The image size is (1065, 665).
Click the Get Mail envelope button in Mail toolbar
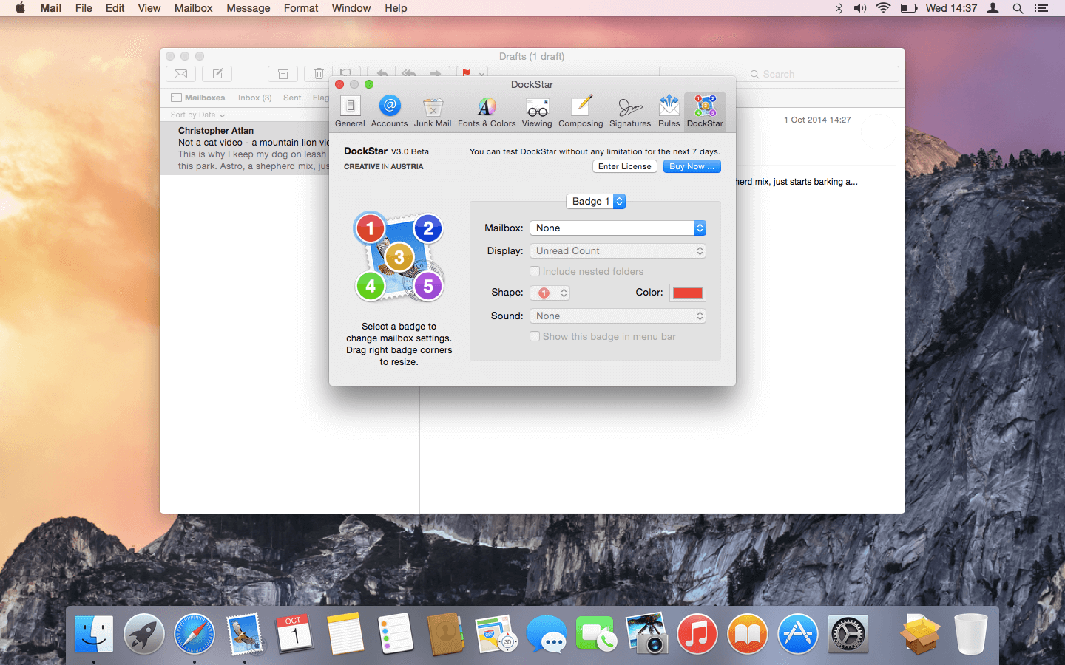[x=180, y=74]
